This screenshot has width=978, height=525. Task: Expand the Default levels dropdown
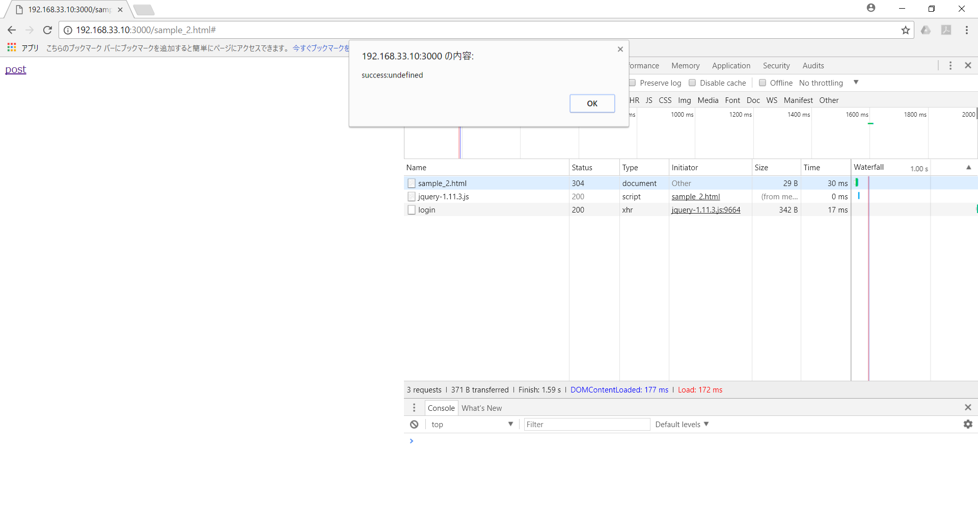pyautogui.click(x=682, y=425)
